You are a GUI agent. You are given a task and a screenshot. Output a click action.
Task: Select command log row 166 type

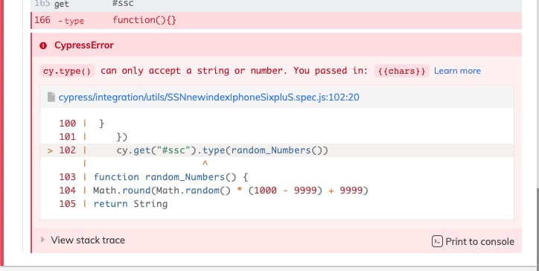point(276,20)
